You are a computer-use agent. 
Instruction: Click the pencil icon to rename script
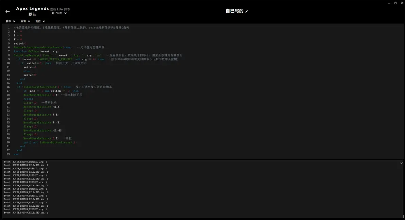247,11
